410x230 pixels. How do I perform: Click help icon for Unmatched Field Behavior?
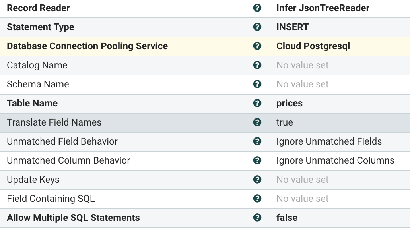pyautogui.click(x=257, y=141)
